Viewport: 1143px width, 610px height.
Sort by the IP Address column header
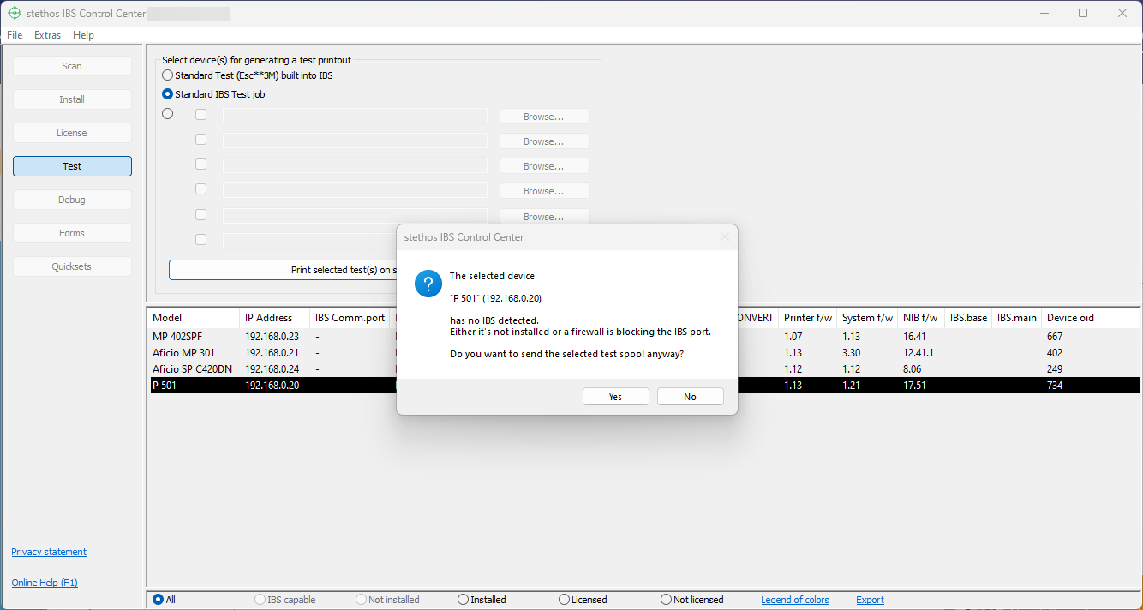coord(268,318)
